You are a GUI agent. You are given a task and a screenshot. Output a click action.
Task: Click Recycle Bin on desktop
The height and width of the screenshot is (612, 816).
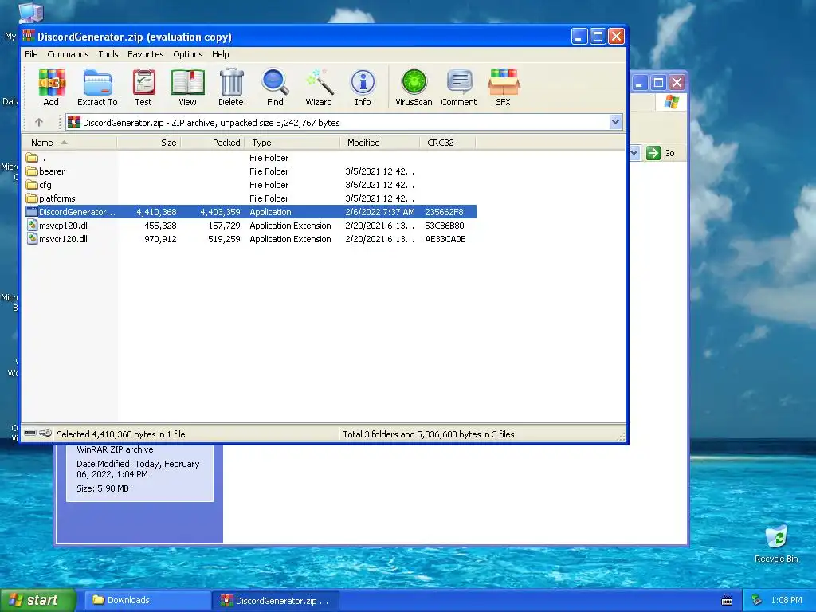coord(776,543)
